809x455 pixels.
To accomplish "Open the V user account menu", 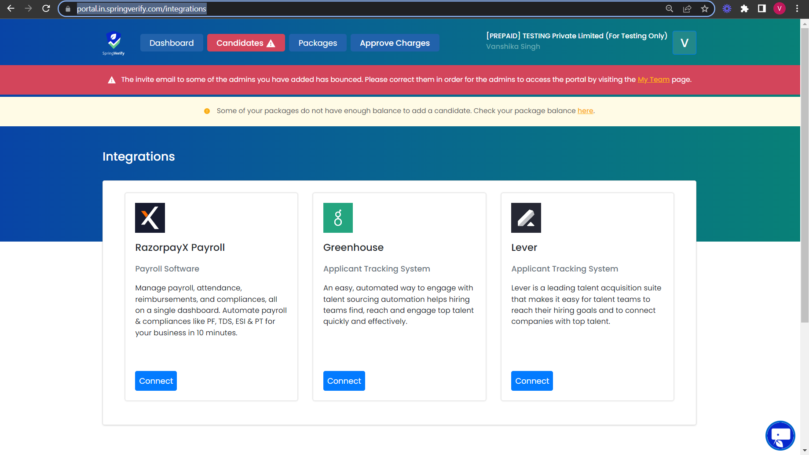I will (684, 43).
